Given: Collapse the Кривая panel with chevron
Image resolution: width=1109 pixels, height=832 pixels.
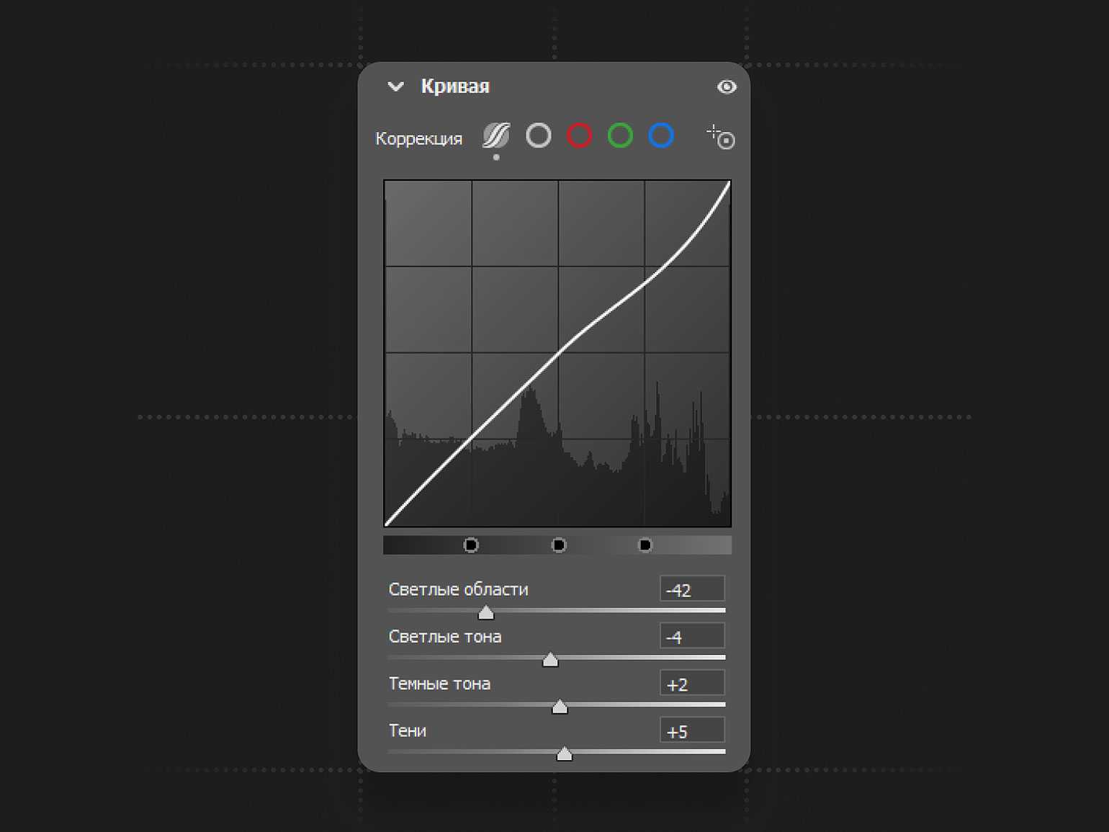Looking at the screenshot, I should click(x=395, y=87).
